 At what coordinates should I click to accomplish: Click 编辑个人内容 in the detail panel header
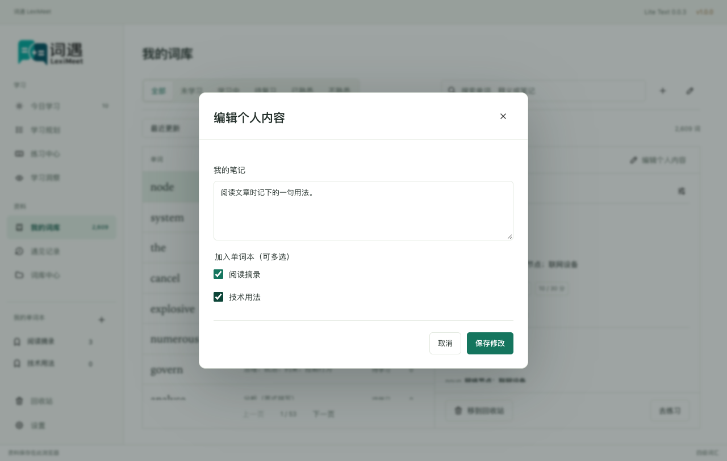[x=658, y=160]
